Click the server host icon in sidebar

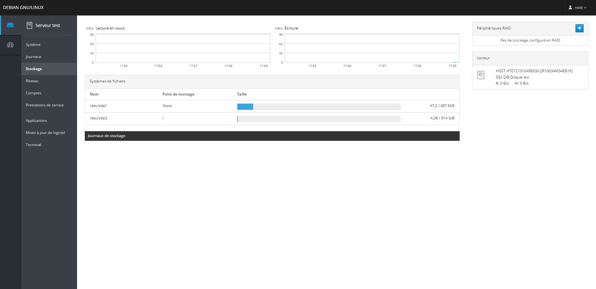(10, 25)
